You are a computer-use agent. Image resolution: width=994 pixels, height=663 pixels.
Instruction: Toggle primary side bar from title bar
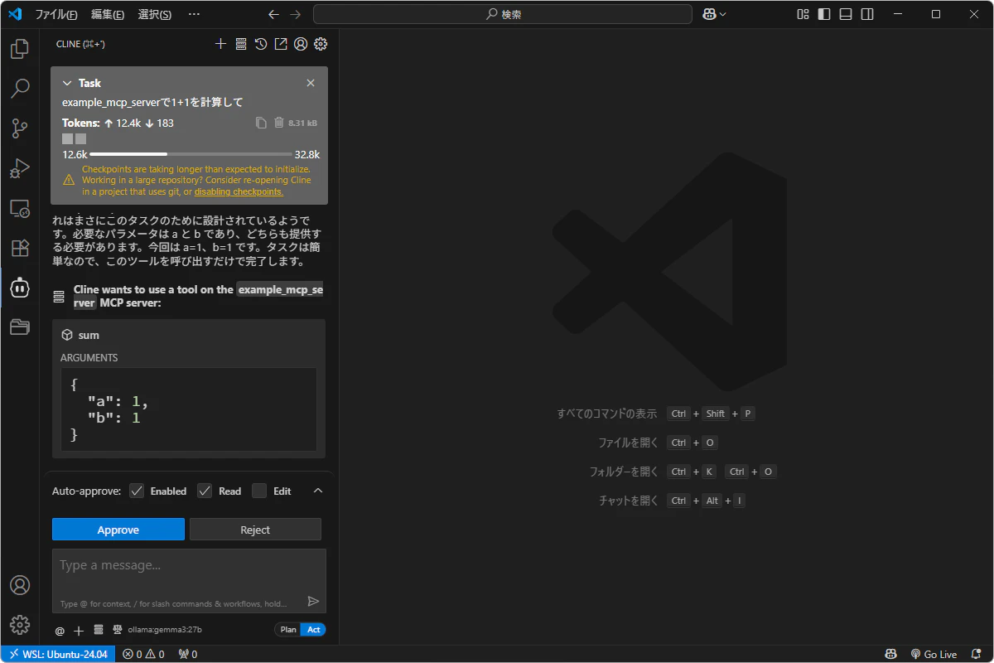824,14
